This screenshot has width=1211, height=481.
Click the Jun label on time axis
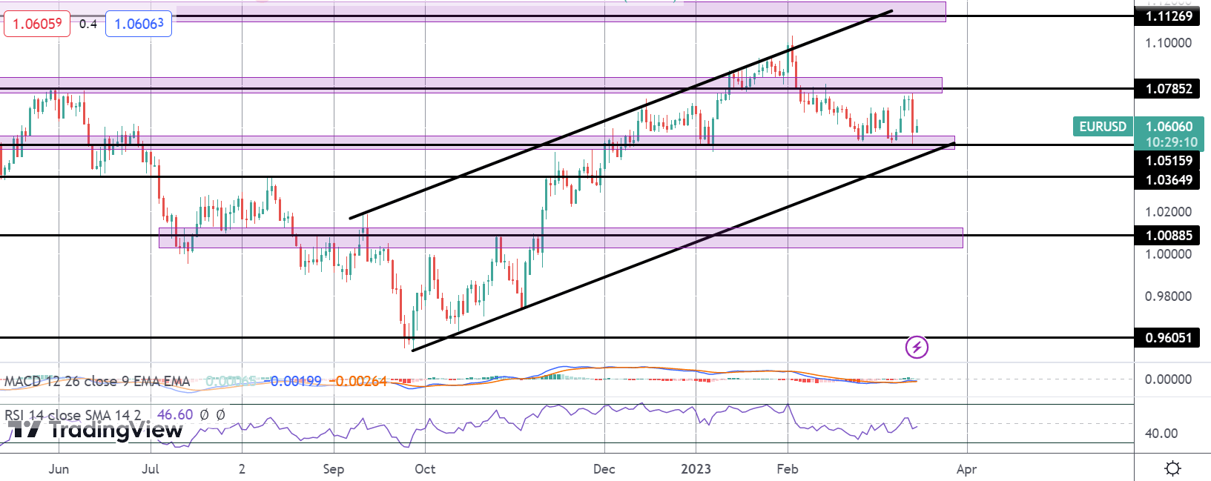(x=59, y=469)
